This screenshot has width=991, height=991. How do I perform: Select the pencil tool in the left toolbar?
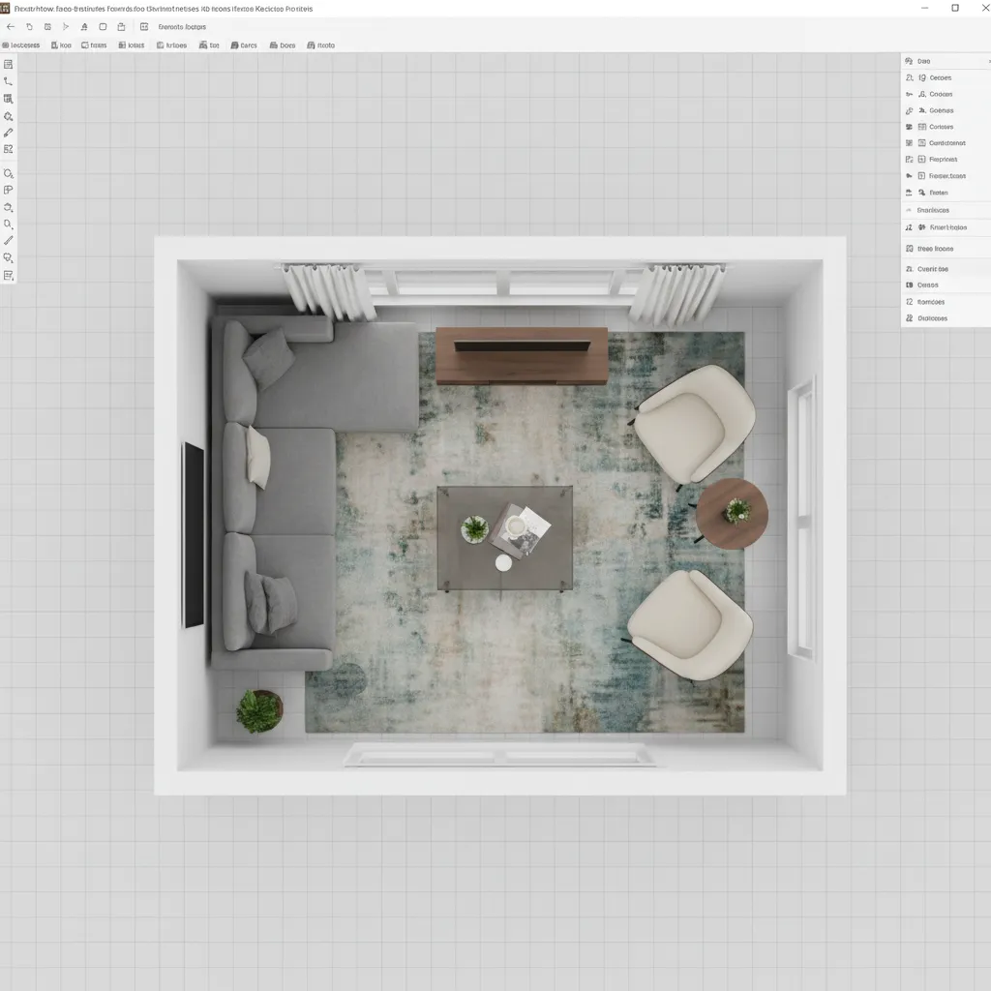click(x=9, y=134)
